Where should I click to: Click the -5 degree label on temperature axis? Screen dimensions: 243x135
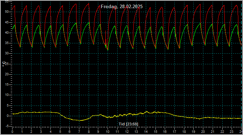[7, 126]
